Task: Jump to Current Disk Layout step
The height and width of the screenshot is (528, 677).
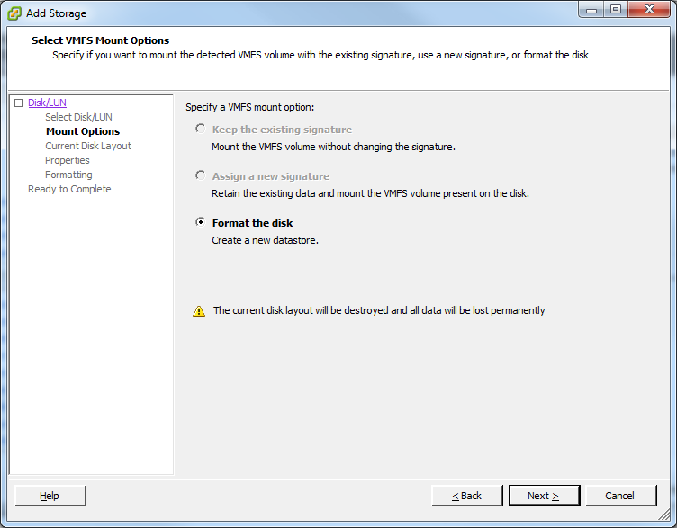Action: point(88,146)
